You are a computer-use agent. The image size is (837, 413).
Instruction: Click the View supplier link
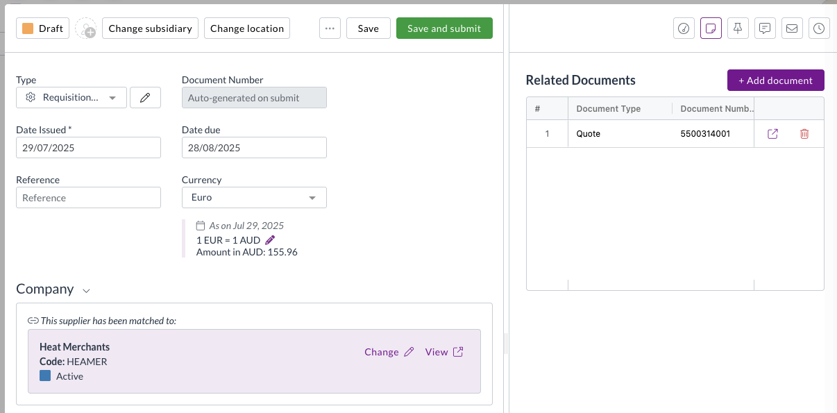tap(444, 352)
